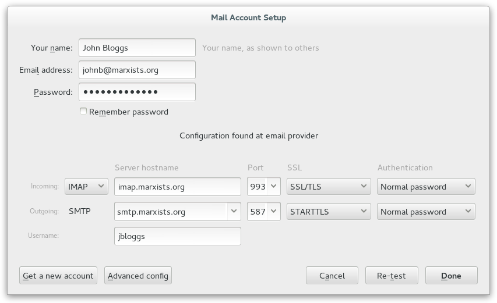This screenshot has height=303, width=497.
Task: Cancel the mail account setup
Action: tap(332, 276)
